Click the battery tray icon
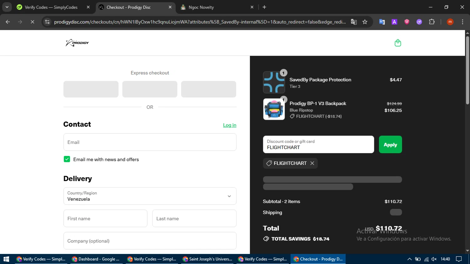 click(418, 259)
